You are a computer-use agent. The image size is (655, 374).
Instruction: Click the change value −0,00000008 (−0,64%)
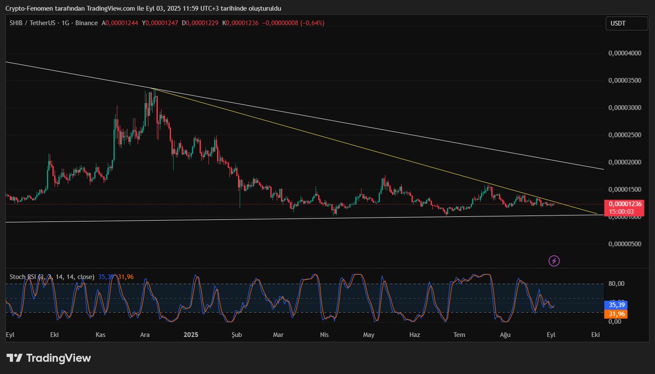tap(294, 23)
